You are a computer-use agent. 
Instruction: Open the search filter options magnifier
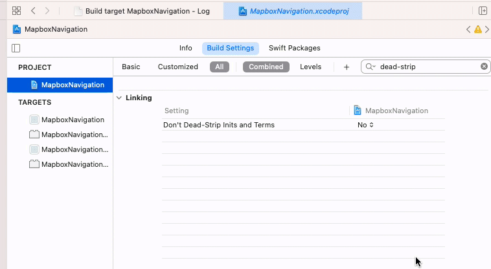coord(371,67)
